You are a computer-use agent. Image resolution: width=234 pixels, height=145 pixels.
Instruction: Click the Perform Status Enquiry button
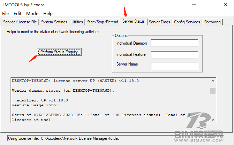(59, 52)
